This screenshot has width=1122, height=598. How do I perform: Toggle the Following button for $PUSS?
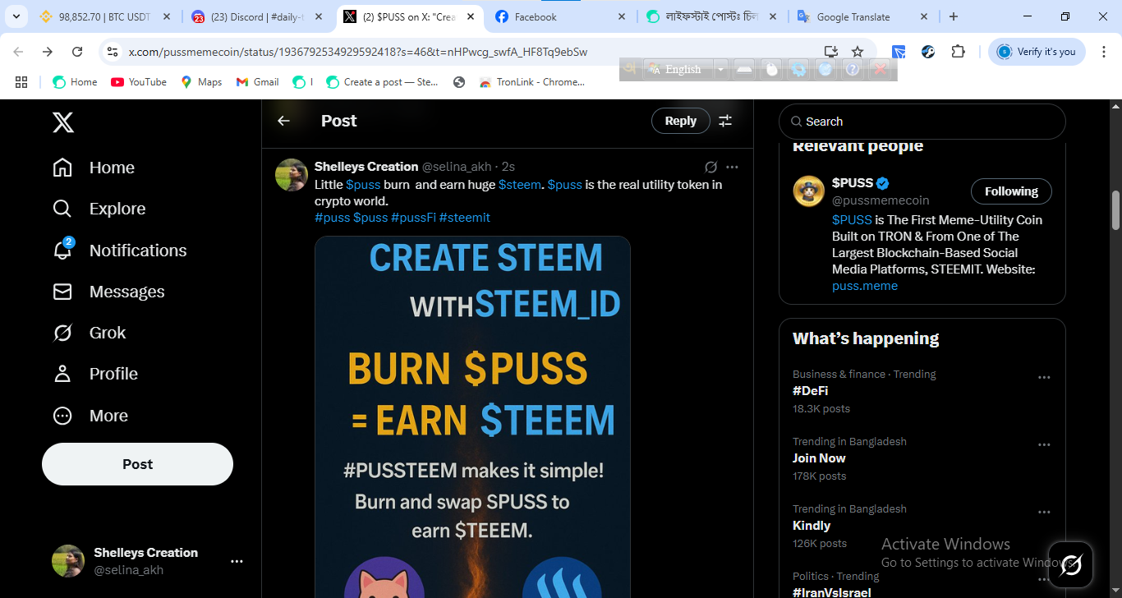1011,191
